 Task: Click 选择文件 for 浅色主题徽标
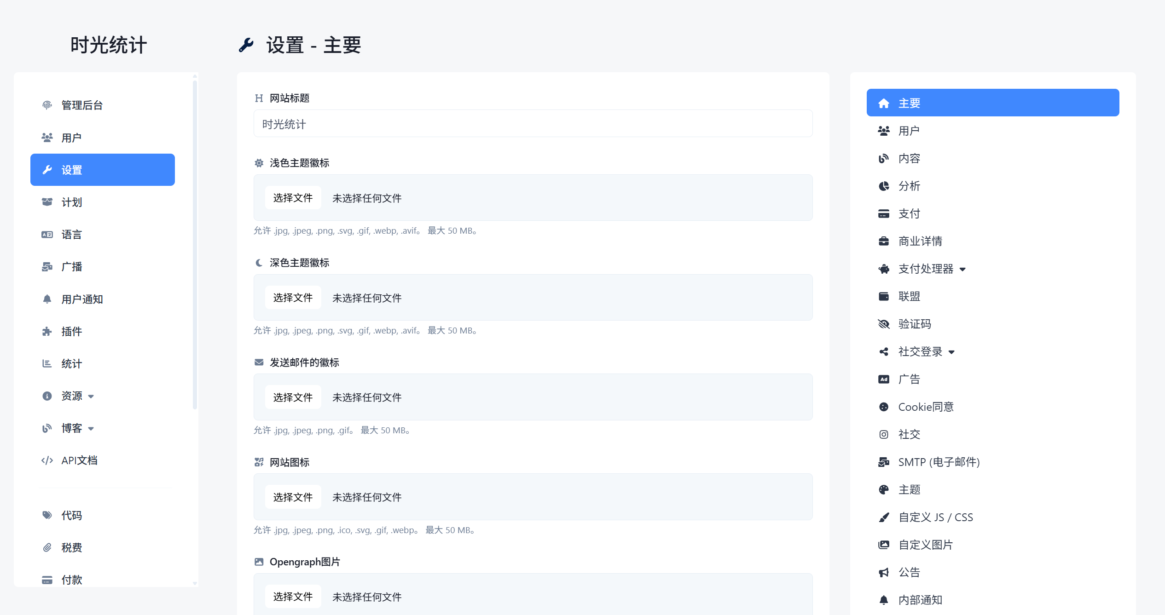pyautogui.click(x=293, y=198)
